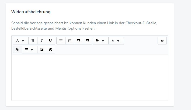Click the table grid icon
This screenshot has height=110, width=191.
[26, 50]
